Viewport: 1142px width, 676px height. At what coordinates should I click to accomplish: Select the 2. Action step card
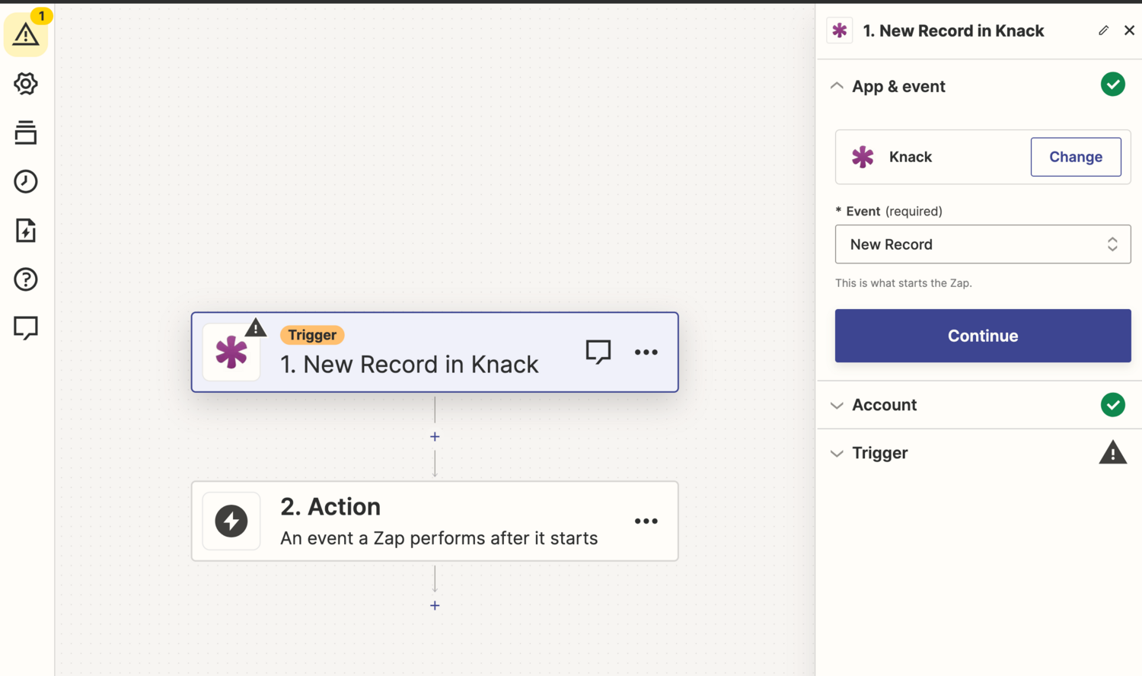(x=434, y=521)
